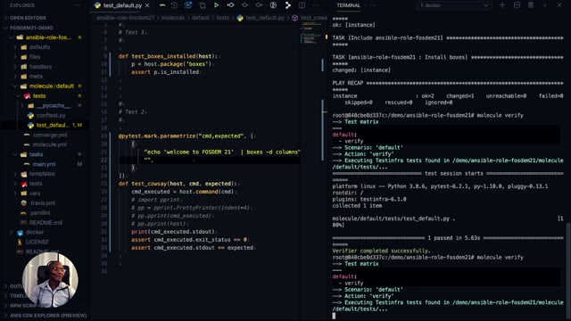
Task: Open Explorer panel more actions ellipsis
Action: click(x=78, y=5)
